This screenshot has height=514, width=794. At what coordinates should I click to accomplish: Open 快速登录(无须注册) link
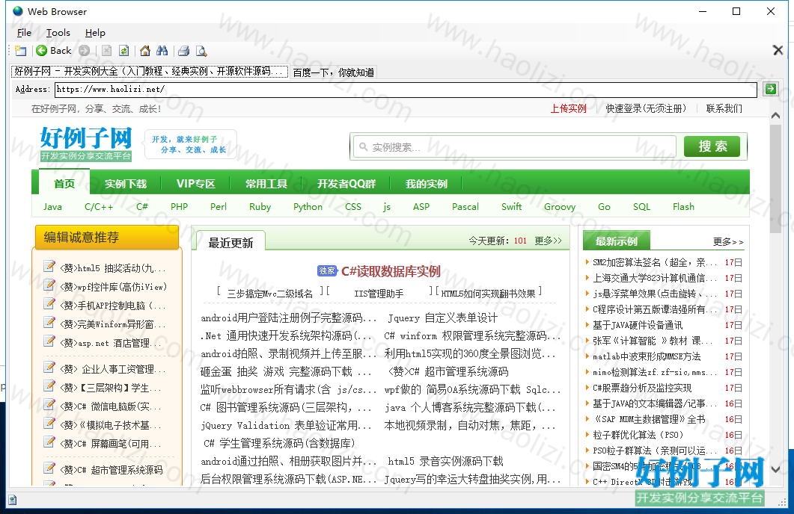(646, 108)
